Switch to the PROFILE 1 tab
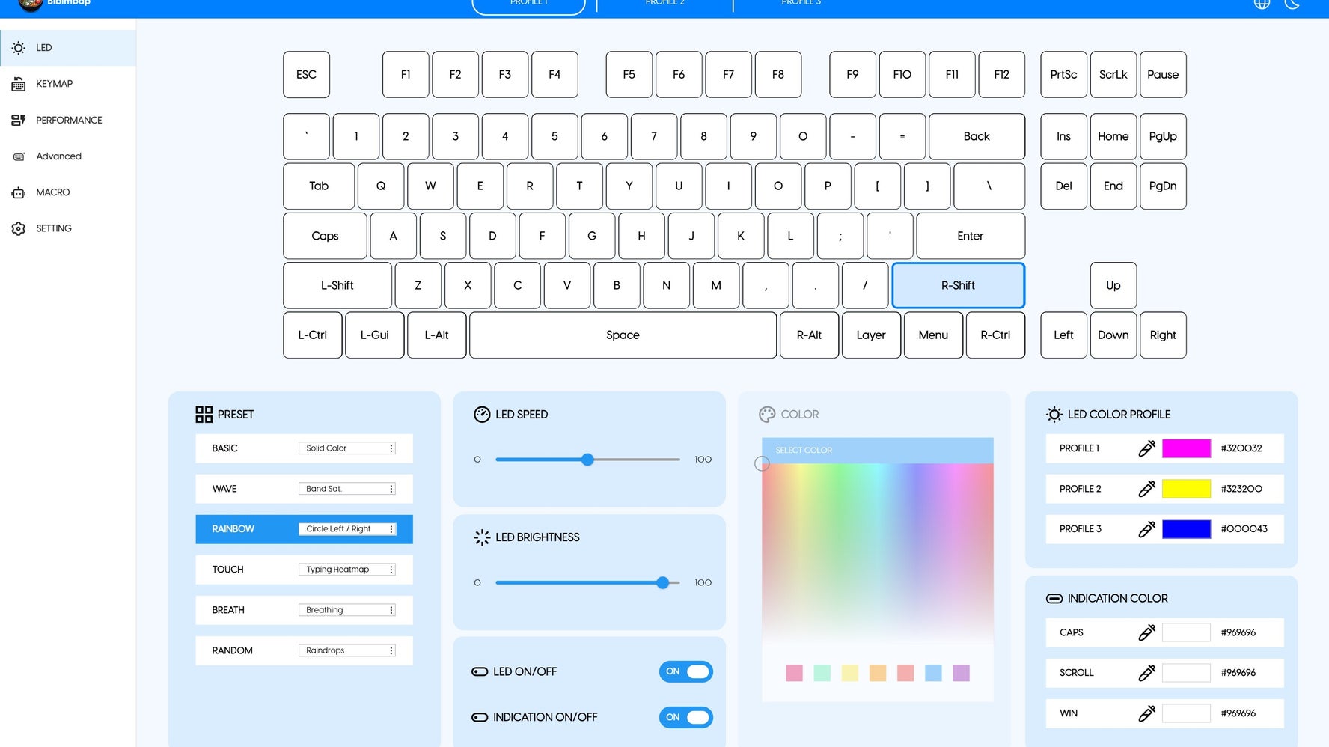This screenshot has width=1329, height=747. tap(528, 4)
